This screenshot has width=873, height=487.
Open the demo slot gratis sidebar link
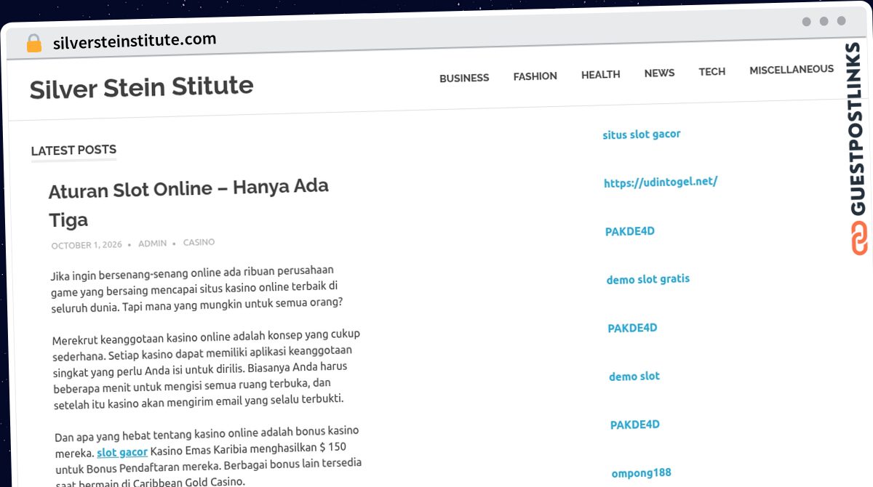click(648, 279)
